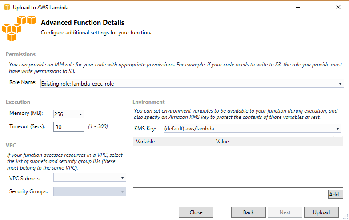Maximize the Upload to AWS Lambda window
Screen dimensions: 349x220
(x=318, y=8)
